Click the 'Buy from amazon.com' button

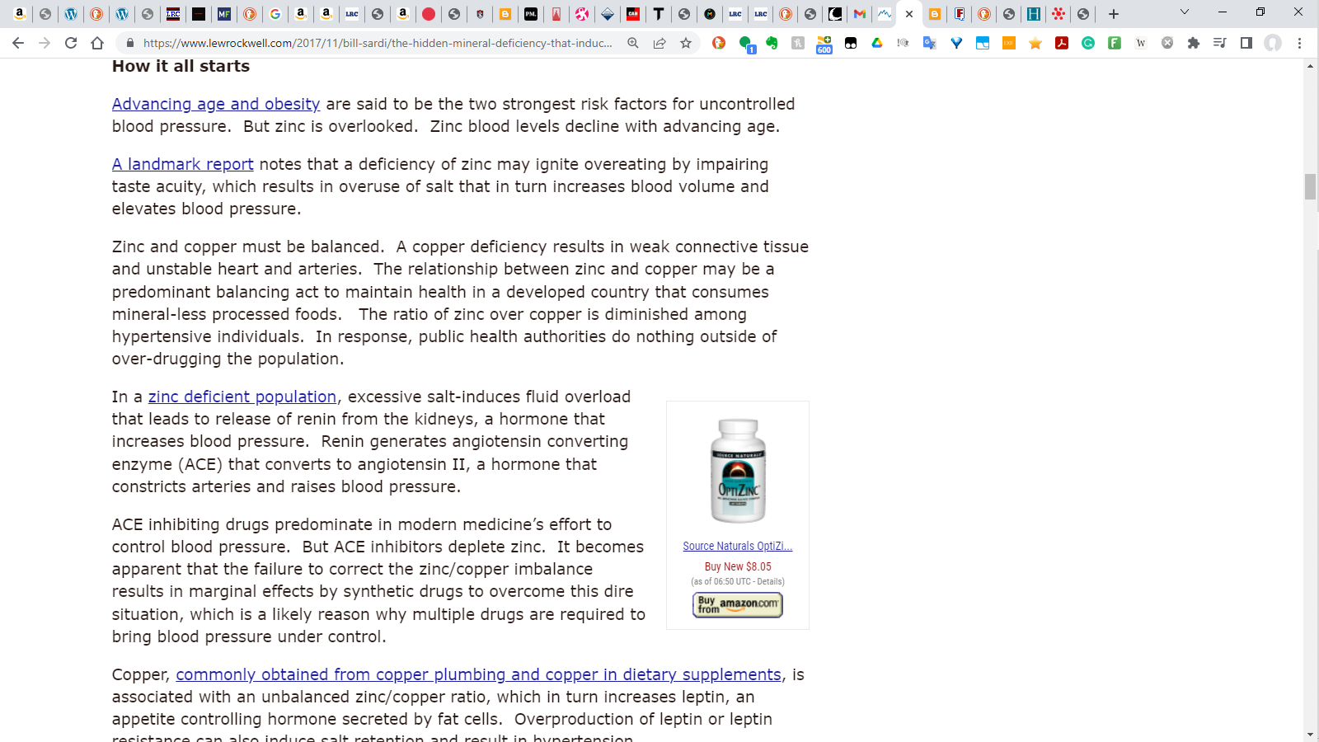click(x=738, y=605)
